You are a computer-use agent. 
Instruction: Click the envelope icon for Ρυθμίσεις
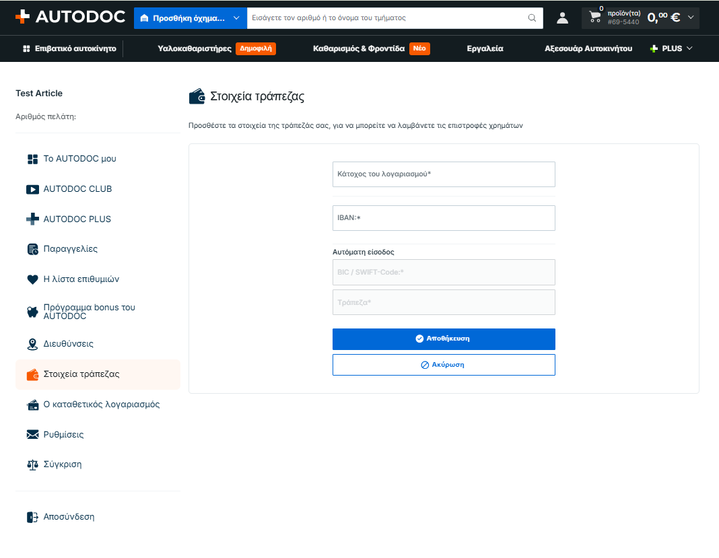pos(32,435)
